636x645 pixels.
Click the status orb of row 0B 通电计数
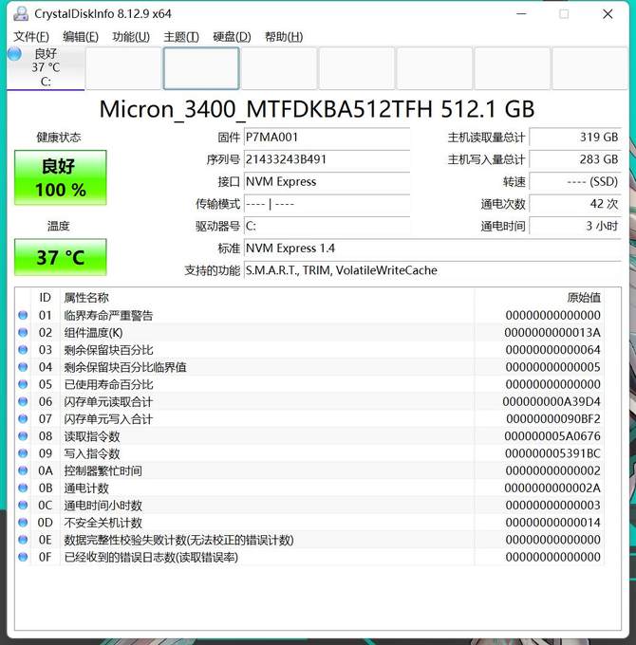pos(23,488)
